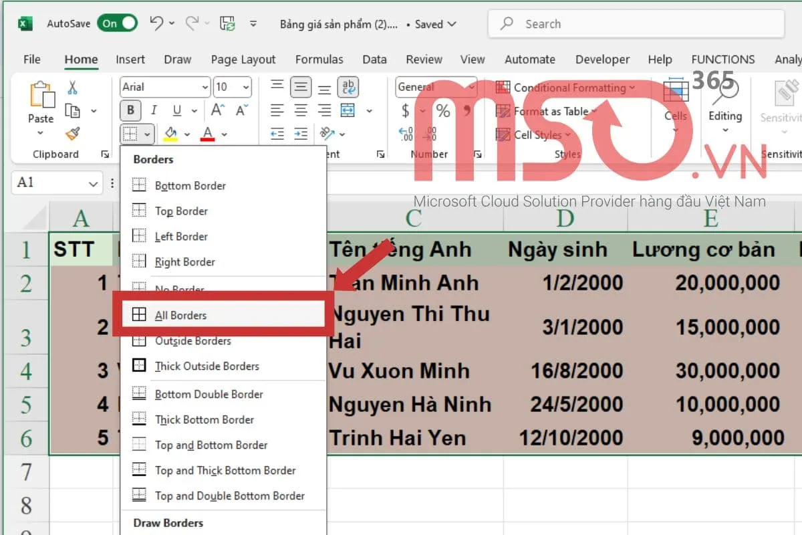The height and width of the screenshot is (535, 802).
Task: Click the Increase Font Size icon
Action: 215,110
